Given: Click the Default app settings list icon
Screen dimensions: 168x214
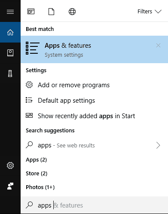Looking at the screenshot, I should 29,100.
